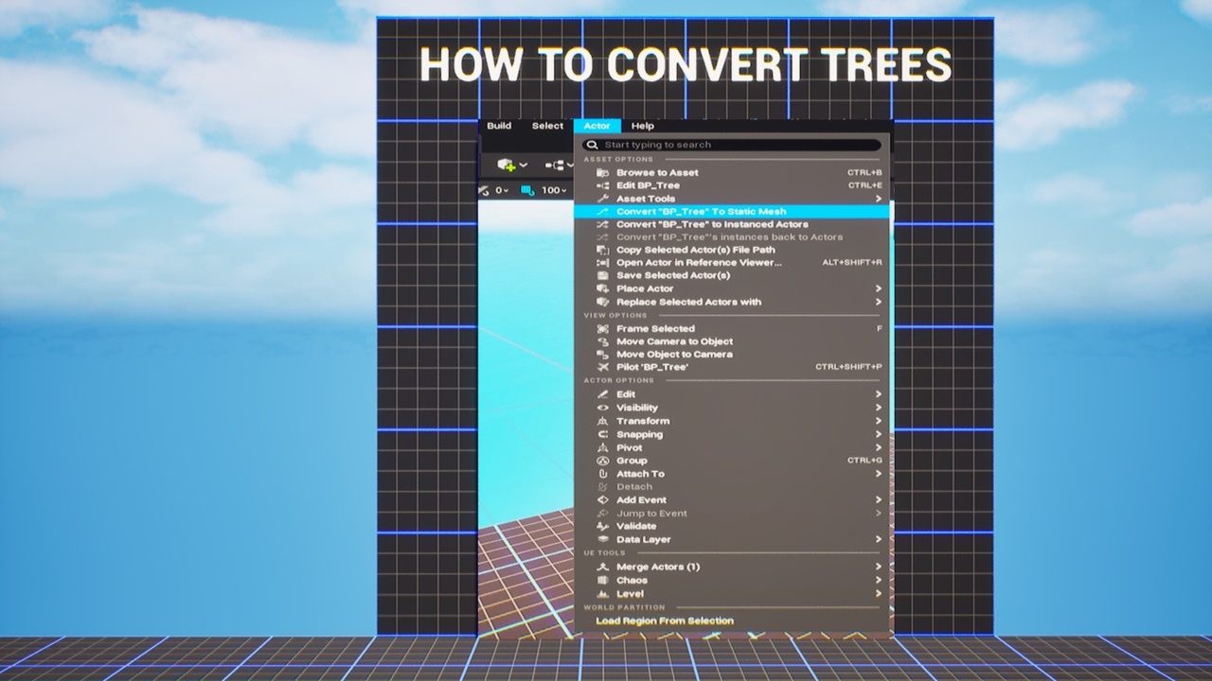Click icon beside Convert to Instanced Actors
Image resolution: width=1212 pixels, height=681 pixels.
pyautogui.click(x=603, y=225)
